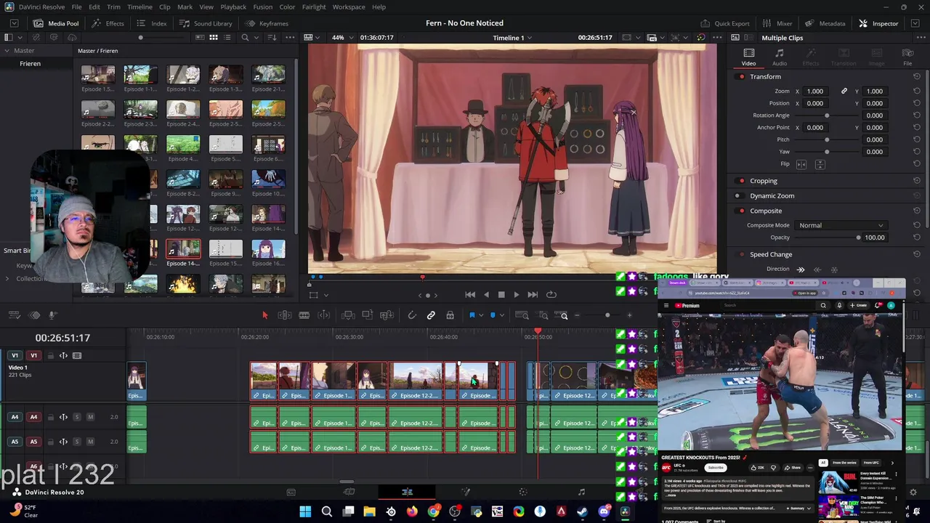Open the Media Pool panel

tap(56, 23)
